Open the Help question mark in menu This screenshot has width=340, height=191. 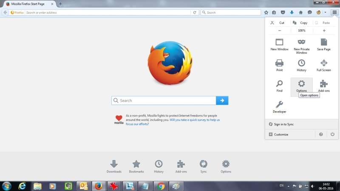coord(321,135)
